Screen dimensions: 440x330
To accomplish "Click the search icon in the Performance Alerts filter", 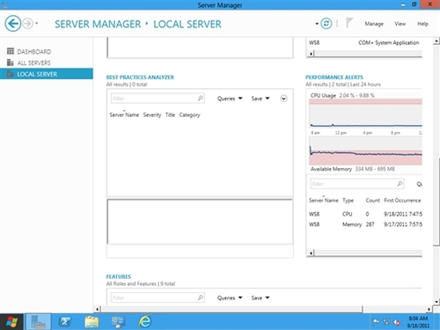I will tap(400, 184).
